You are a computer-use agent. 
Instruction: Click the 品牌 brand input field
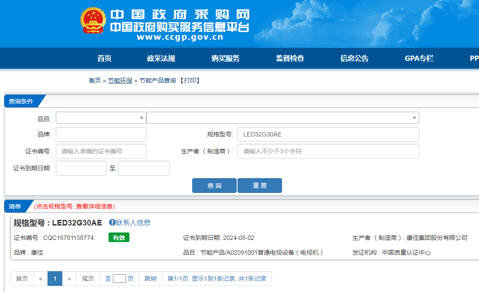click(101, 134)
